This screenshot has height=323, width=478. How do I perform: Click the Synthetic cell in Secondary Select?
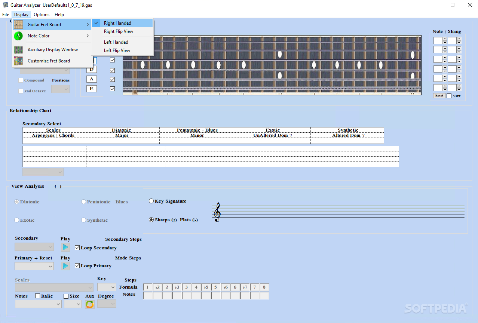click(x=347, y=130)
